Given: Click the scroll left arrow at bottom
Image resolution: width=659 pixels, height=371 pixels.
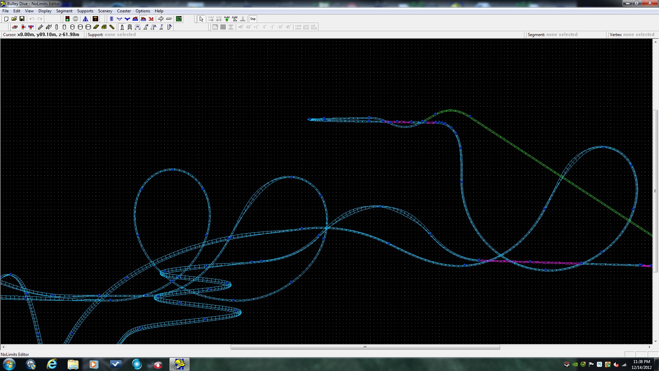Looking at the screenshot, I should click(x=3, y=347).
